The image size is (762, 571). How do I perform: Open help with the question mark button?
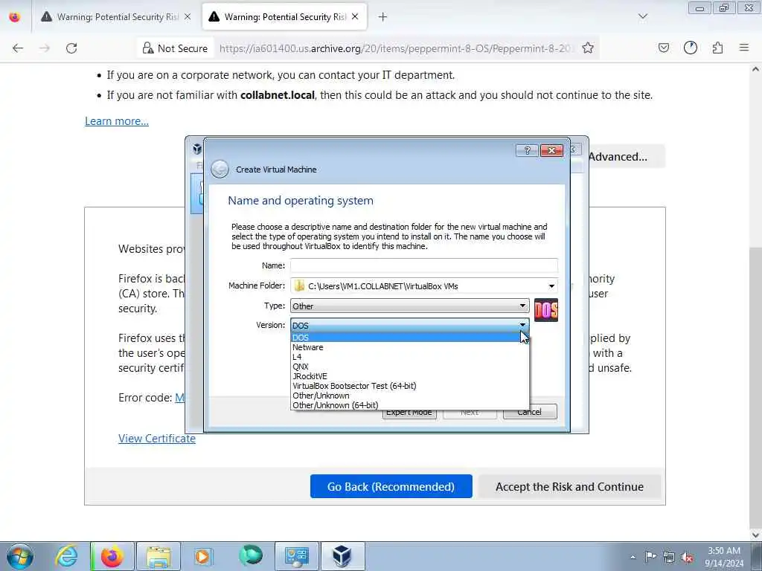tap(527, 150)
